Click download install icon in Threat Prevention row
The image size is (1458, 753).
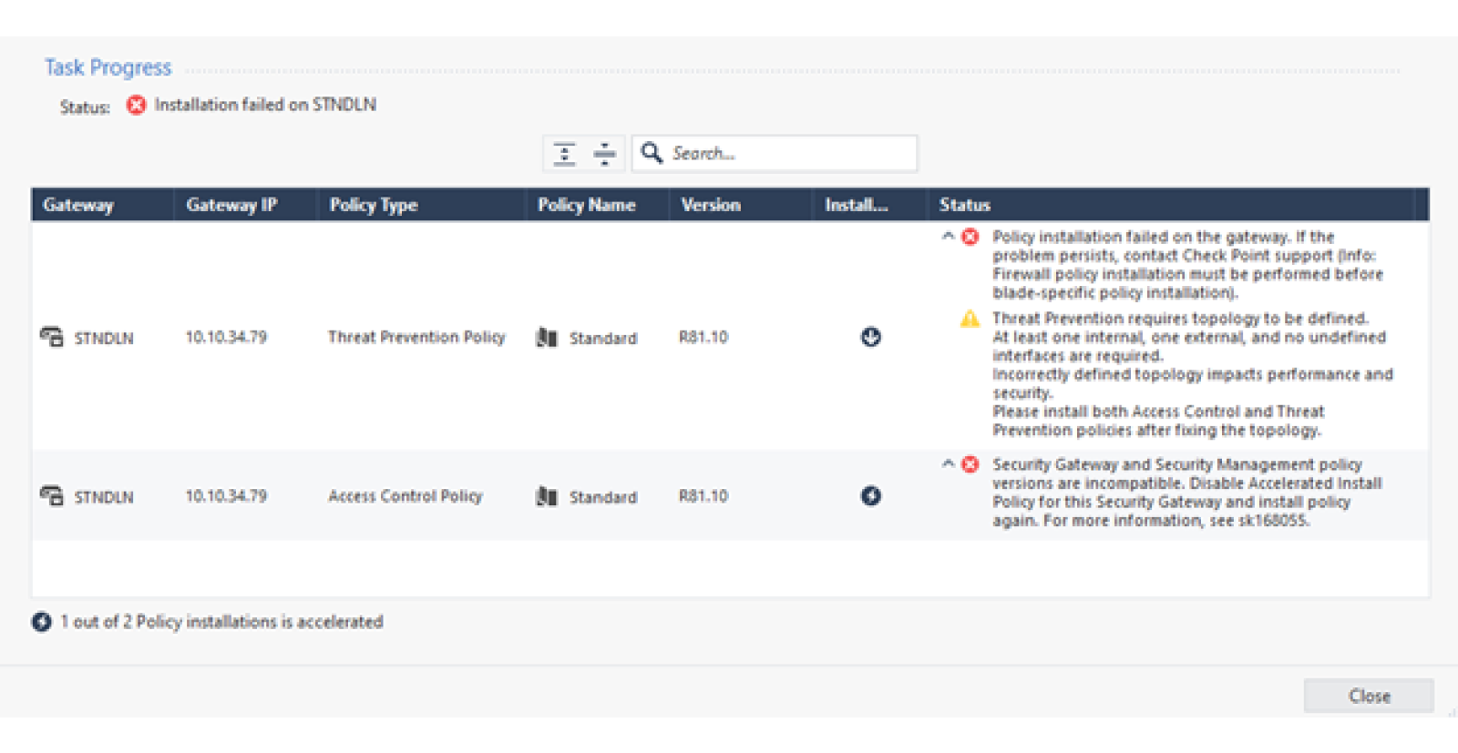pos(871,337)
